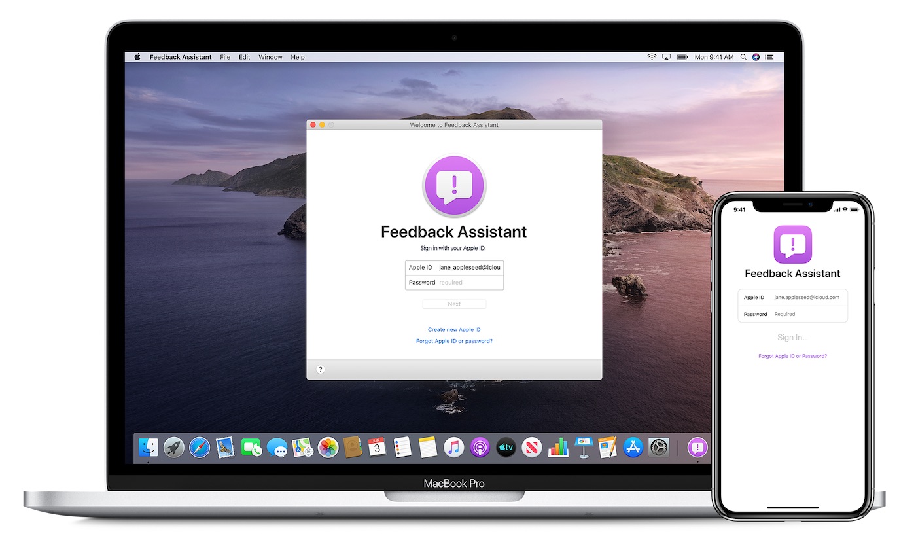Open the Calendar app in the Dock
The height and width of the screenshot is (534, 916).
[378, 448]
